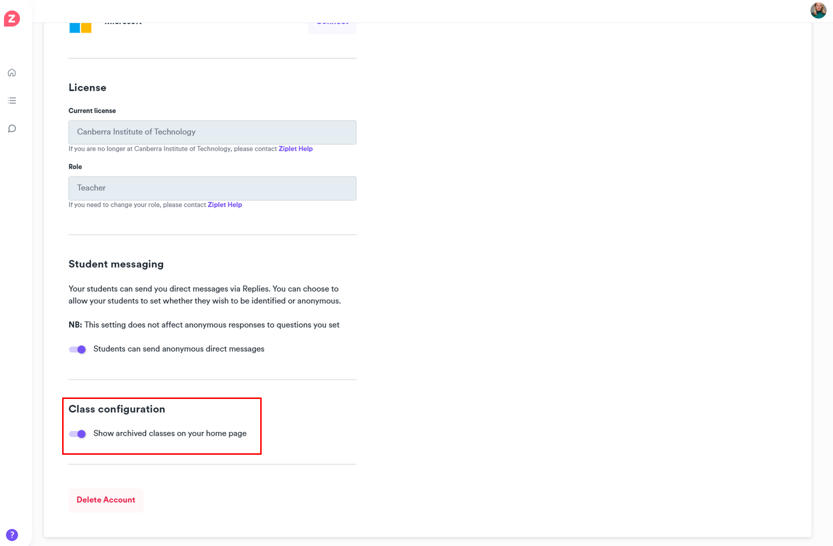Open the profile avatar menu
Image resolution: width=833 pixels, height=546 pixels.
tap(818, 10)
